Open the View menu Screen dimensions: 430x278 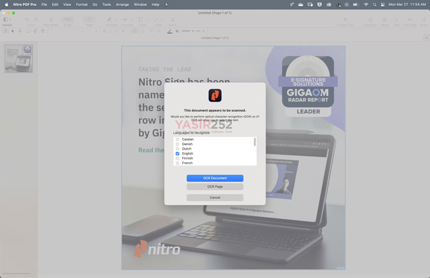(67, 5)
